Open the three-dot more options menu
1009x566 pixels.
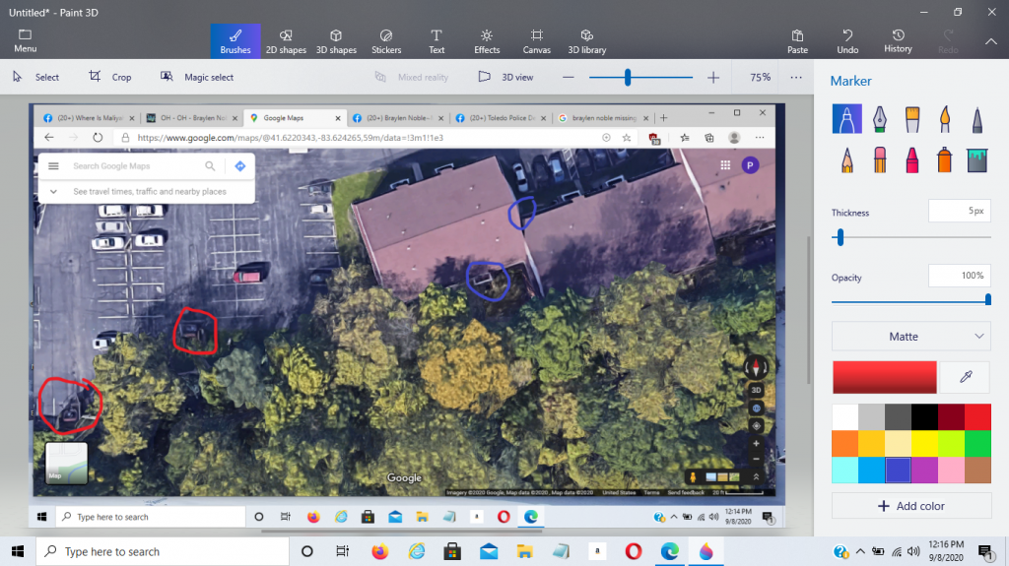click(x=796, y=77)
